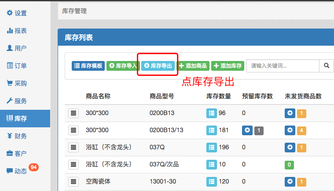
Task: Open row menu for 13001-30
Action: [73, 182]
